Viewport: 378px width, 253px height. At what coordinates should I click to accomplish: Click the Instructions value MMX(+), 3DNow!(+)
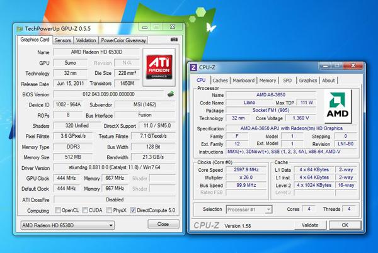291,152
